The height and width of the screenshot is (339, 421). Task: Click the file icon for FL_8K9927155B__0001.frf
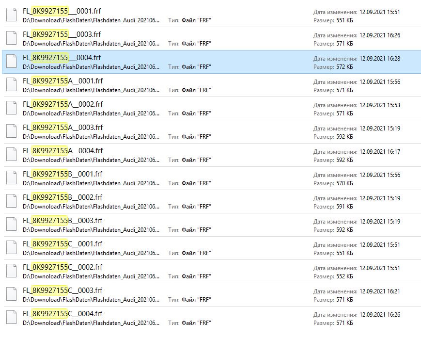point(12,178)
